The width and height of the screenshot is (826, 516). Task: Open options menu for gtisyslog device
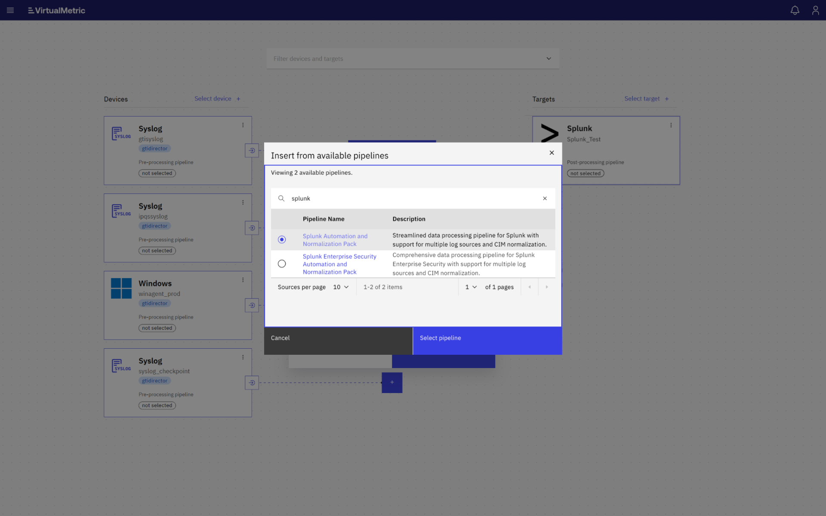click(x=243, y=125)
